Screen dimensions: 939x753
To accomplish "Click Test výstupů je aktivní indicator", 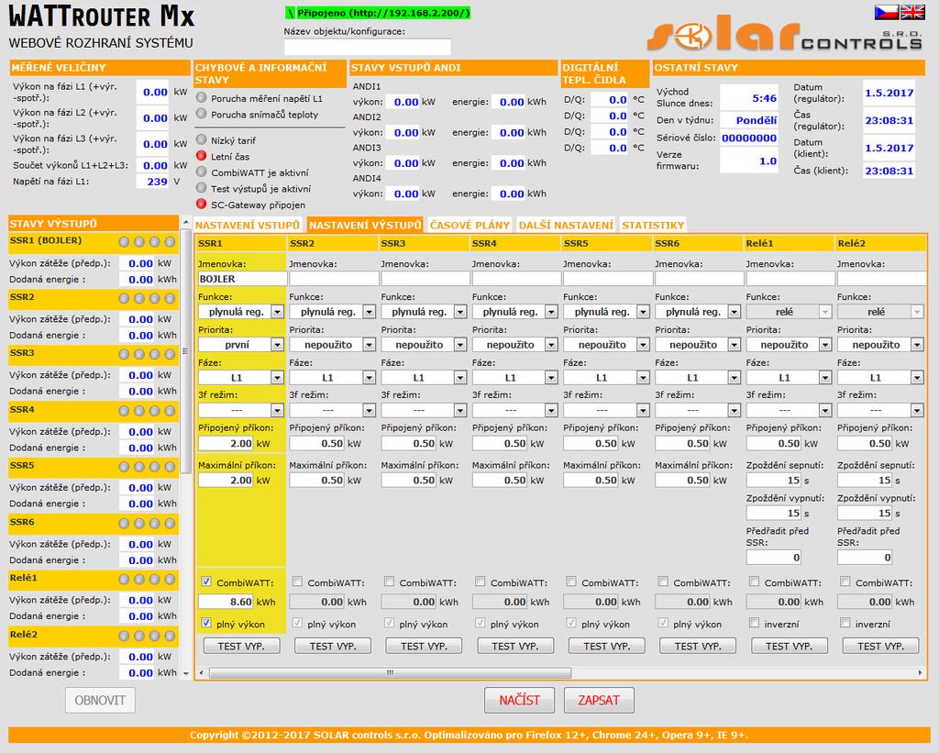I will pos(202,188).
